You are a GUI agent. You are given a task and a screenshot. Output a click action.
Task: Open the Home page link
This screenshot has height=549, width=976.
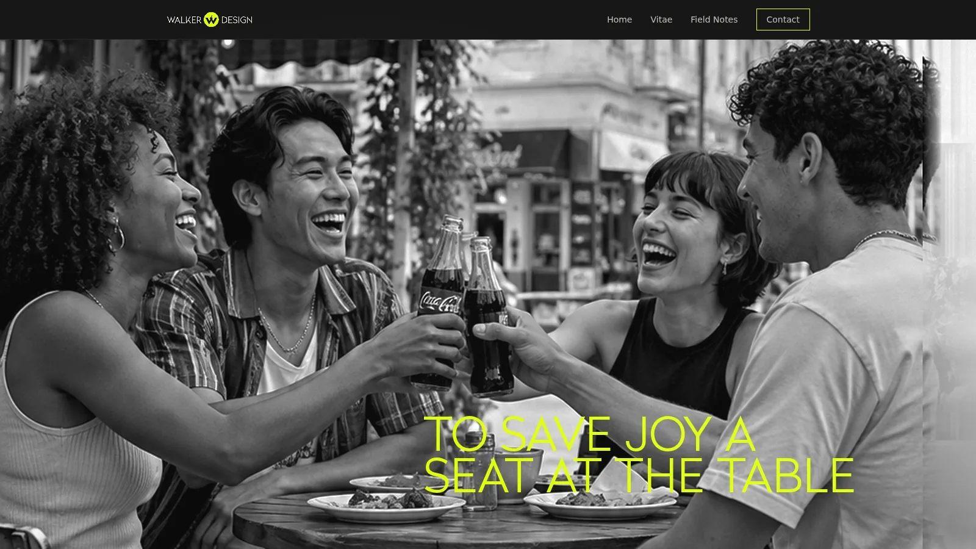[619, 20]
